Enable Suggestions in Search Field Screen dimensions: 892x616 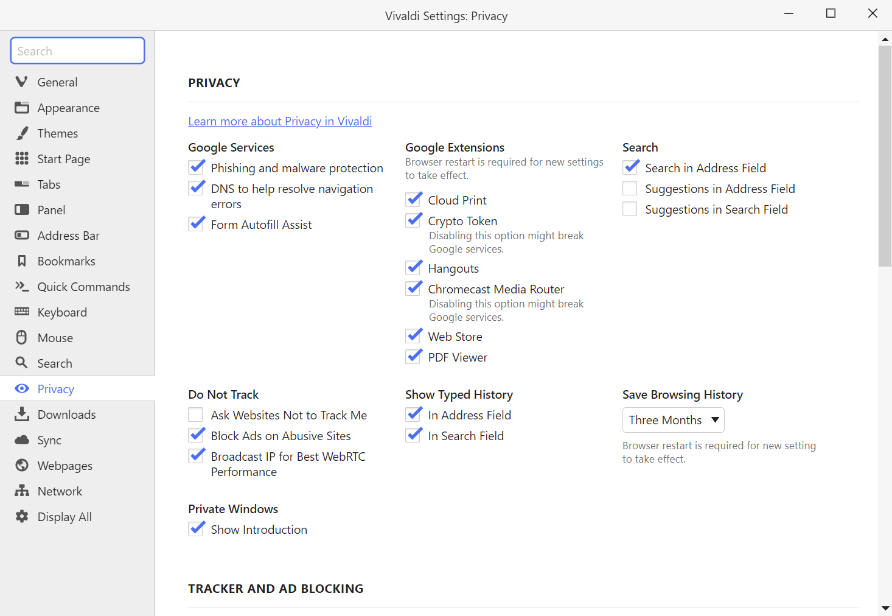[x=630, y=209]
